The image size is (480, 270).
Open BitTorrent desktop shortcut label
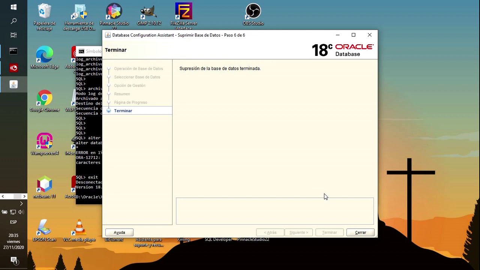click(x=114, y=240)
